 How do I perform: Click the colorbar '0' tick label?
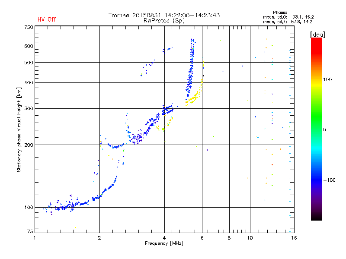point(324,129)
